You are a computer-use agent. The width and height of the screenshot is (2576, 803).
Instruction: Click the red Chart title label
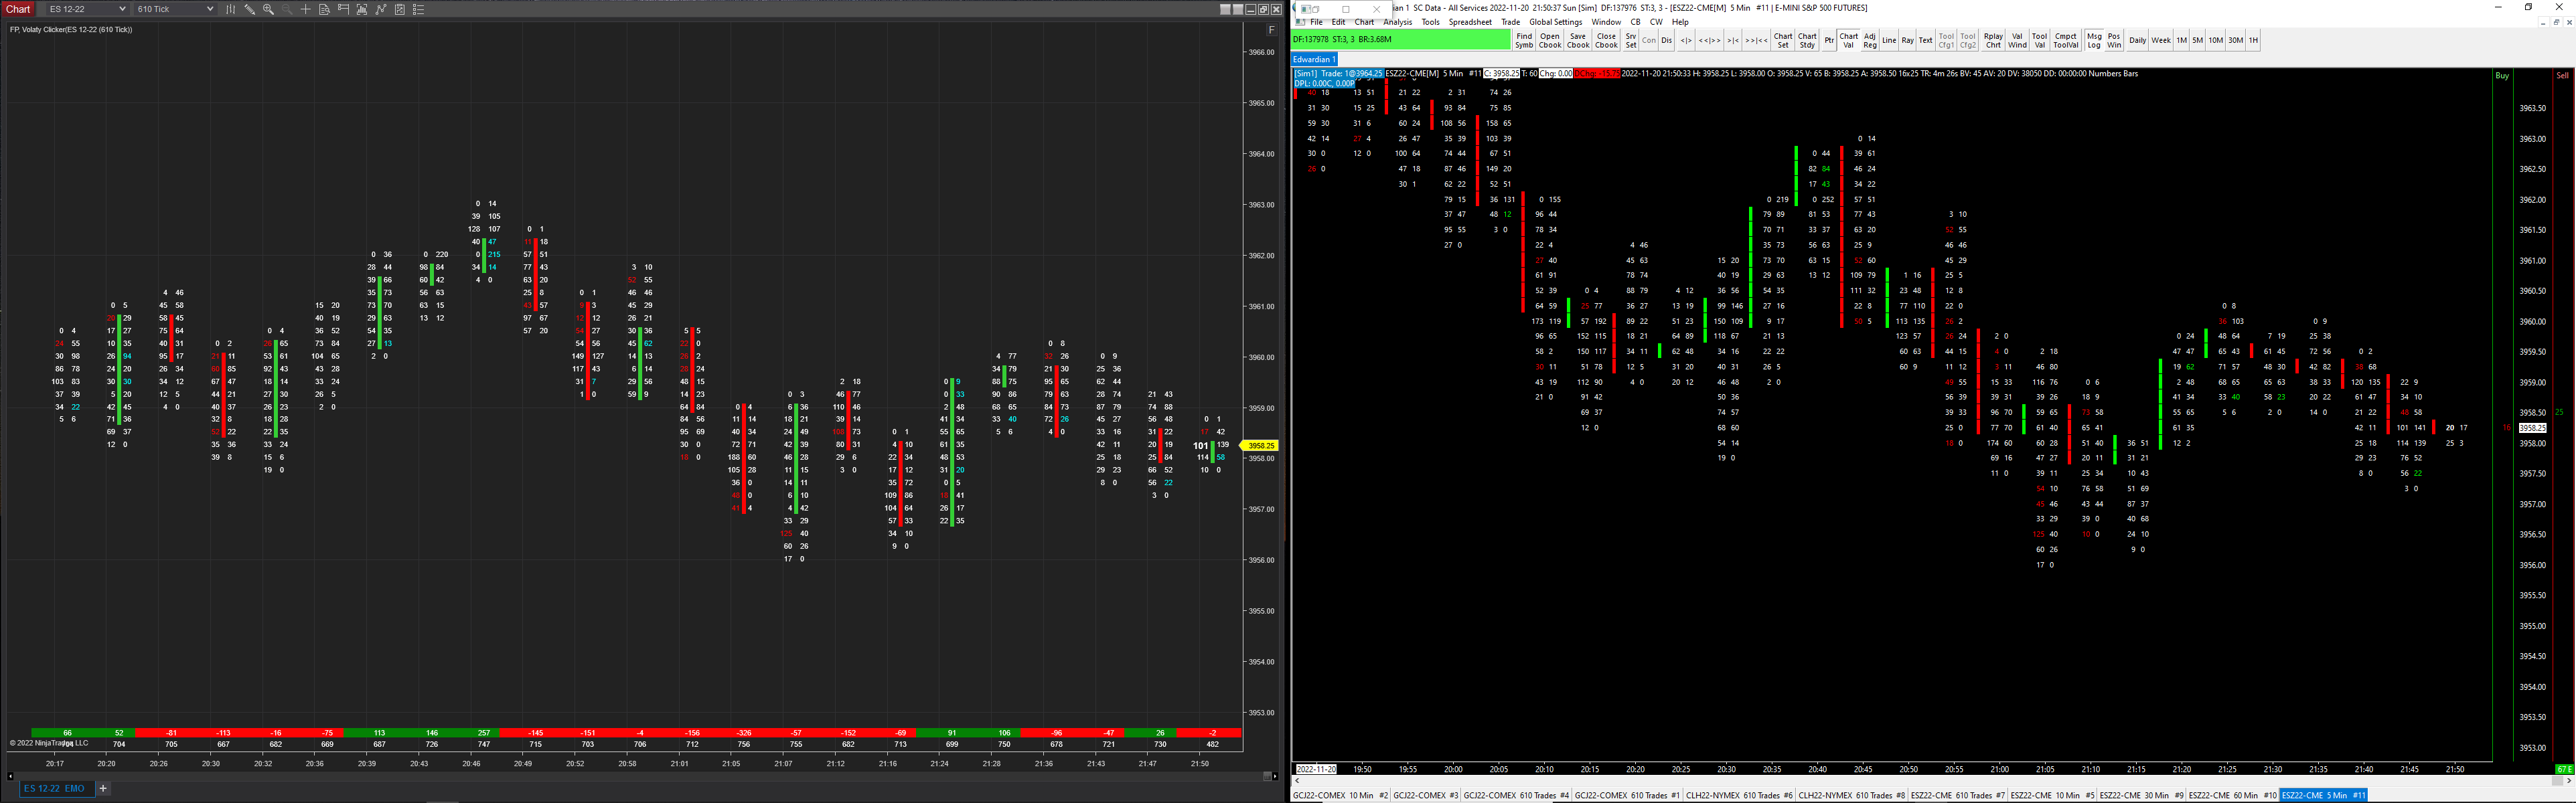(x=19, y=9)
